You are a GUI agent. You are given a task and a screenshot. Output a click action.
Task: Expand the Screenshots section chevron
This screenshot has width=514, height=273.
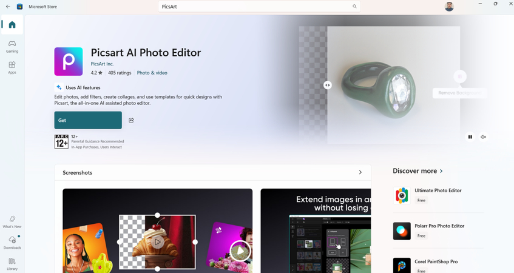pyautogui.click(x=360, y=172)
